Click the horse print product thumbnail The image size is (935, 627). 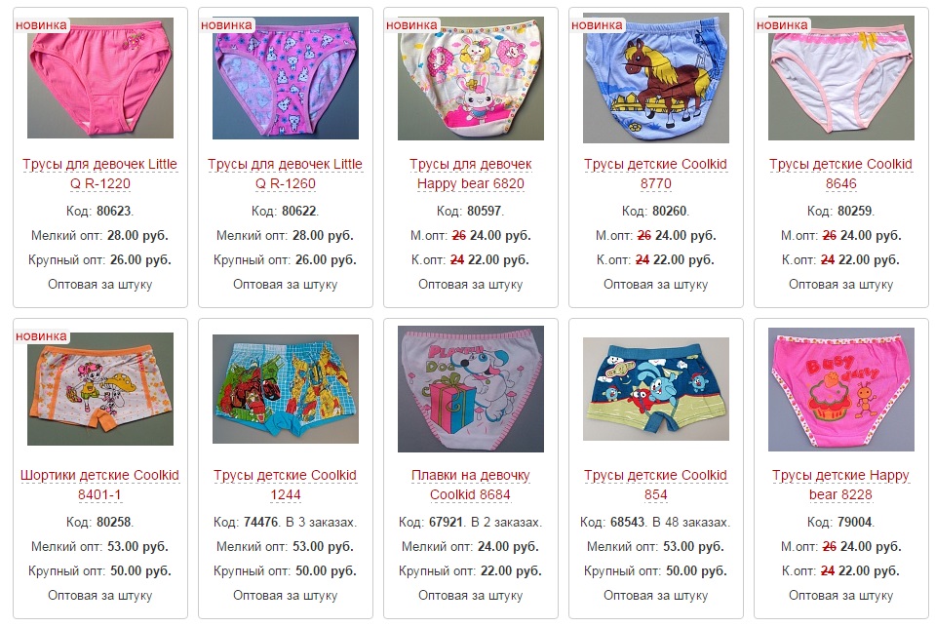pyautogui.click(x=656, y=78)
